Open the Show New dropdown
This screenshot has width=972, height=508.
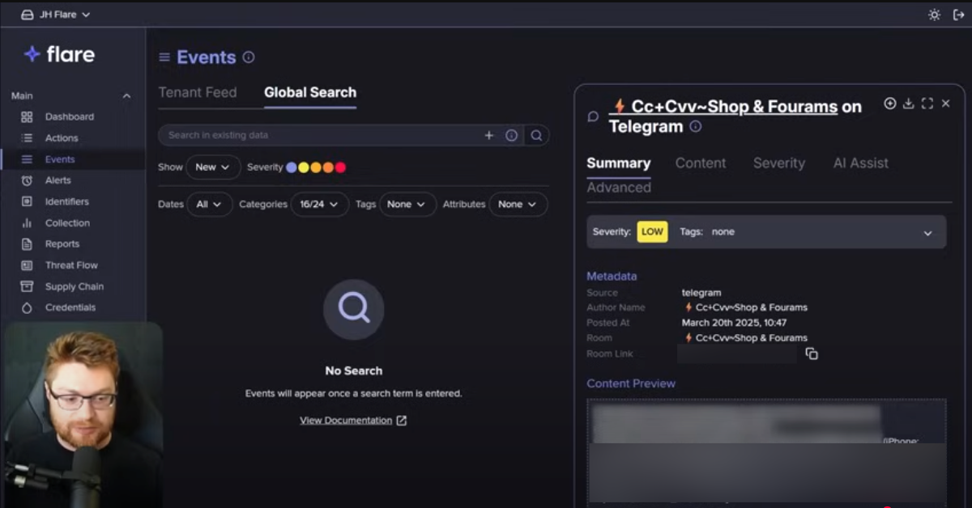213,167
